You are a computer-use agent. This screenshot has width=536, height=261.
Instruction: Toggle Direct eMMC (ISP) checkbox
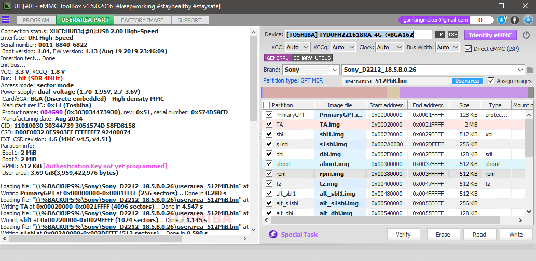coord(469,48)
